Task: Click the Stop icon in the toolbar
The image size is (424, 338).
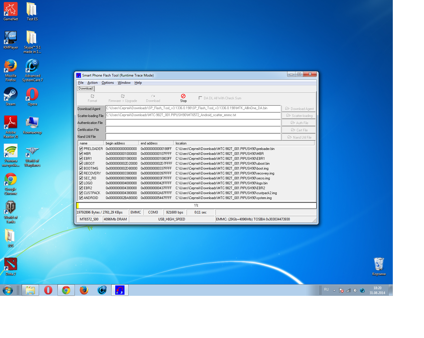Action: point(183,98)
